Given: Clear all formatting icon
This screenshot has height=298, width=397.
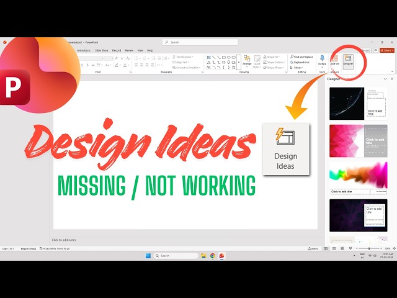Looking at the screenshot, I should pos(128,58).
